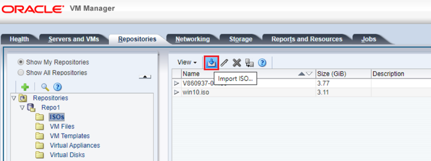431x161 pixels.
Task: Open Reports and Resources tab
Action: (x=307, y=39)
